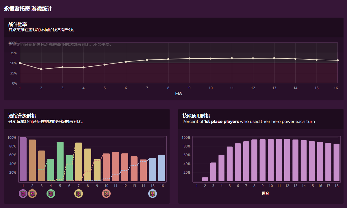Screen dimensions: 347x208
Task: Click the 酒馆升级时机 section heading
Action: (x=22, y=116)
